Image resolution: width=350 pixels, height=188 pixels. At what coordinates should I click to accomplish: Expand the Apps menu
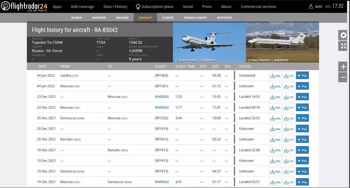coord(57,6)
